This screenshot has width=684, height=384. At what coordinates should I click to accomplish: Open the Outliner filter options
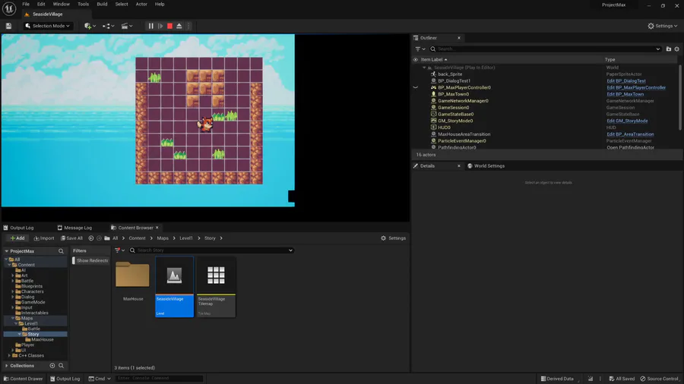click(x=420, y=49)
